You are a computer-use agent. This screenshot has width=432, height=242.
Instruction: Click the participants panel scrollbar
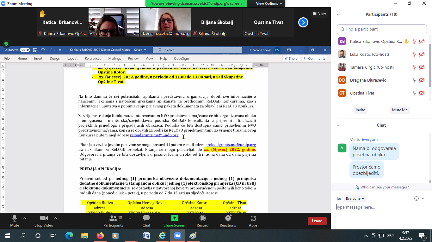pos(430,66)
